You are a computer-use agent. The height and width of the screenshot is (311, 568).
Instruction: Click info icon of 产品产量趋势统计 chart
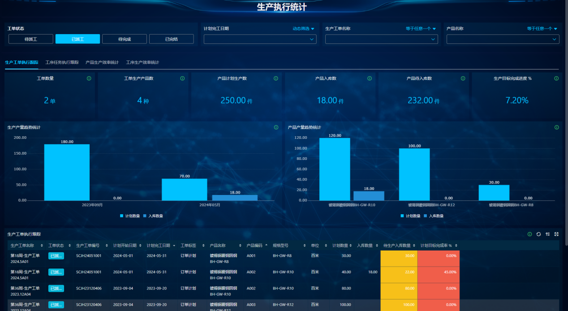click(556, 127)
